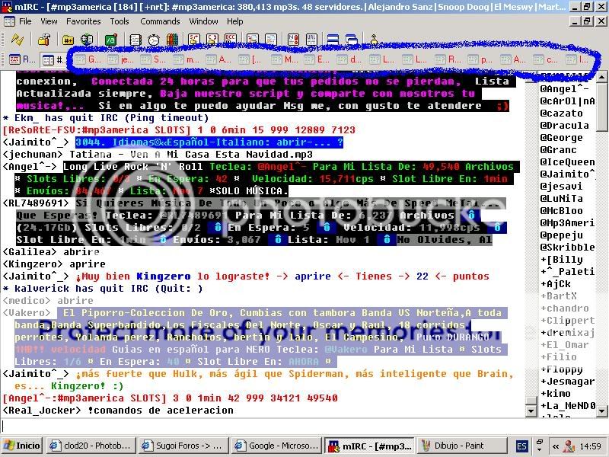This screenshot has height=457, width=609.
Task: Switch to the 'G...' switchbar window
Action: pyautogui.click(x=88, y=60)
